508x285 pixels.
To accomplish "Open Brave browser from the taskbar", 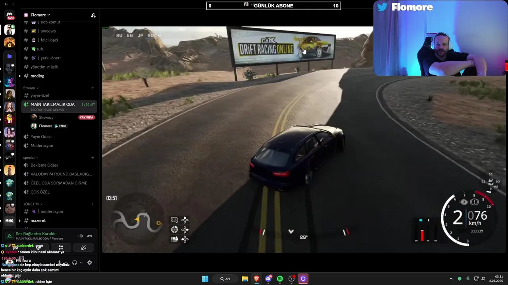I will click(257, 279).
